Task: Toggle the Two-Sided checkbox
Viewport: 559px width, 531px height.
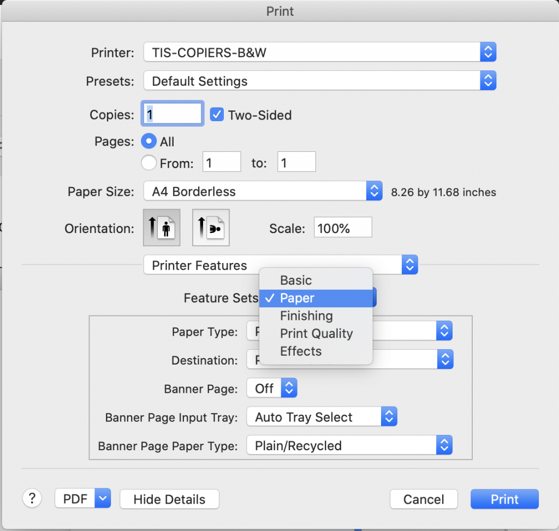Action: 217,115
